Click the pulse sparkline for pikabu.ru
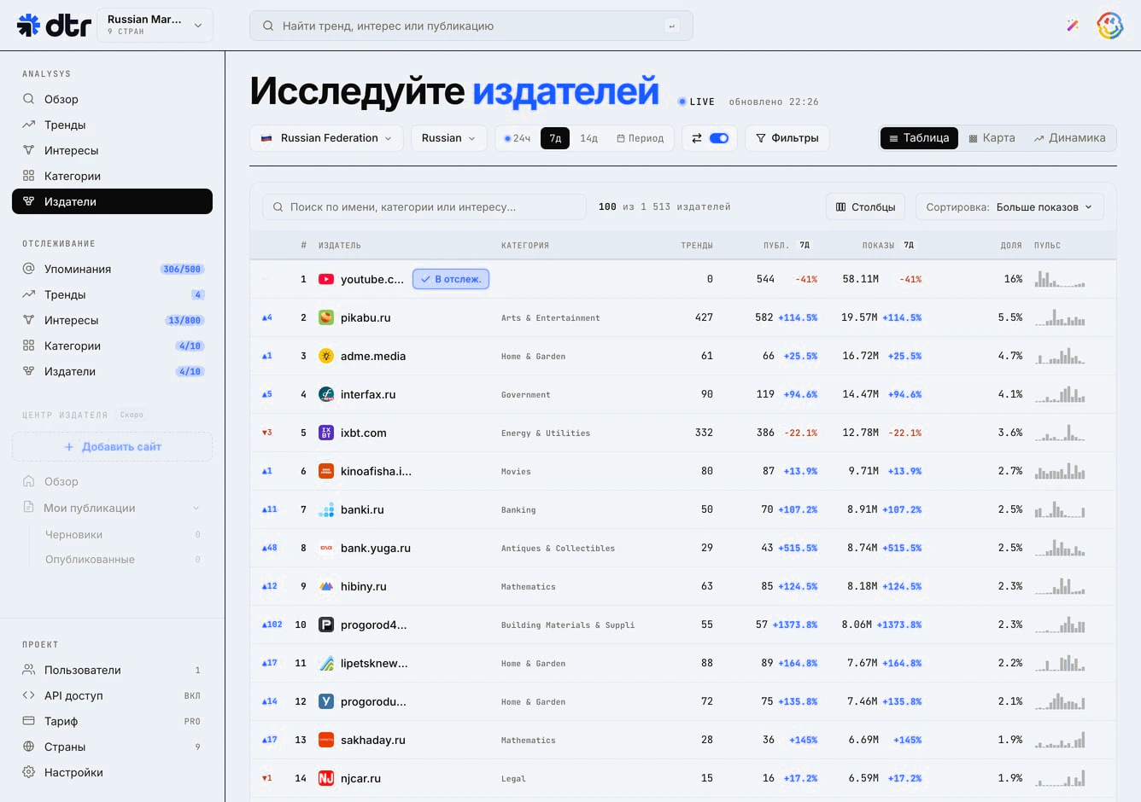 1060,317
